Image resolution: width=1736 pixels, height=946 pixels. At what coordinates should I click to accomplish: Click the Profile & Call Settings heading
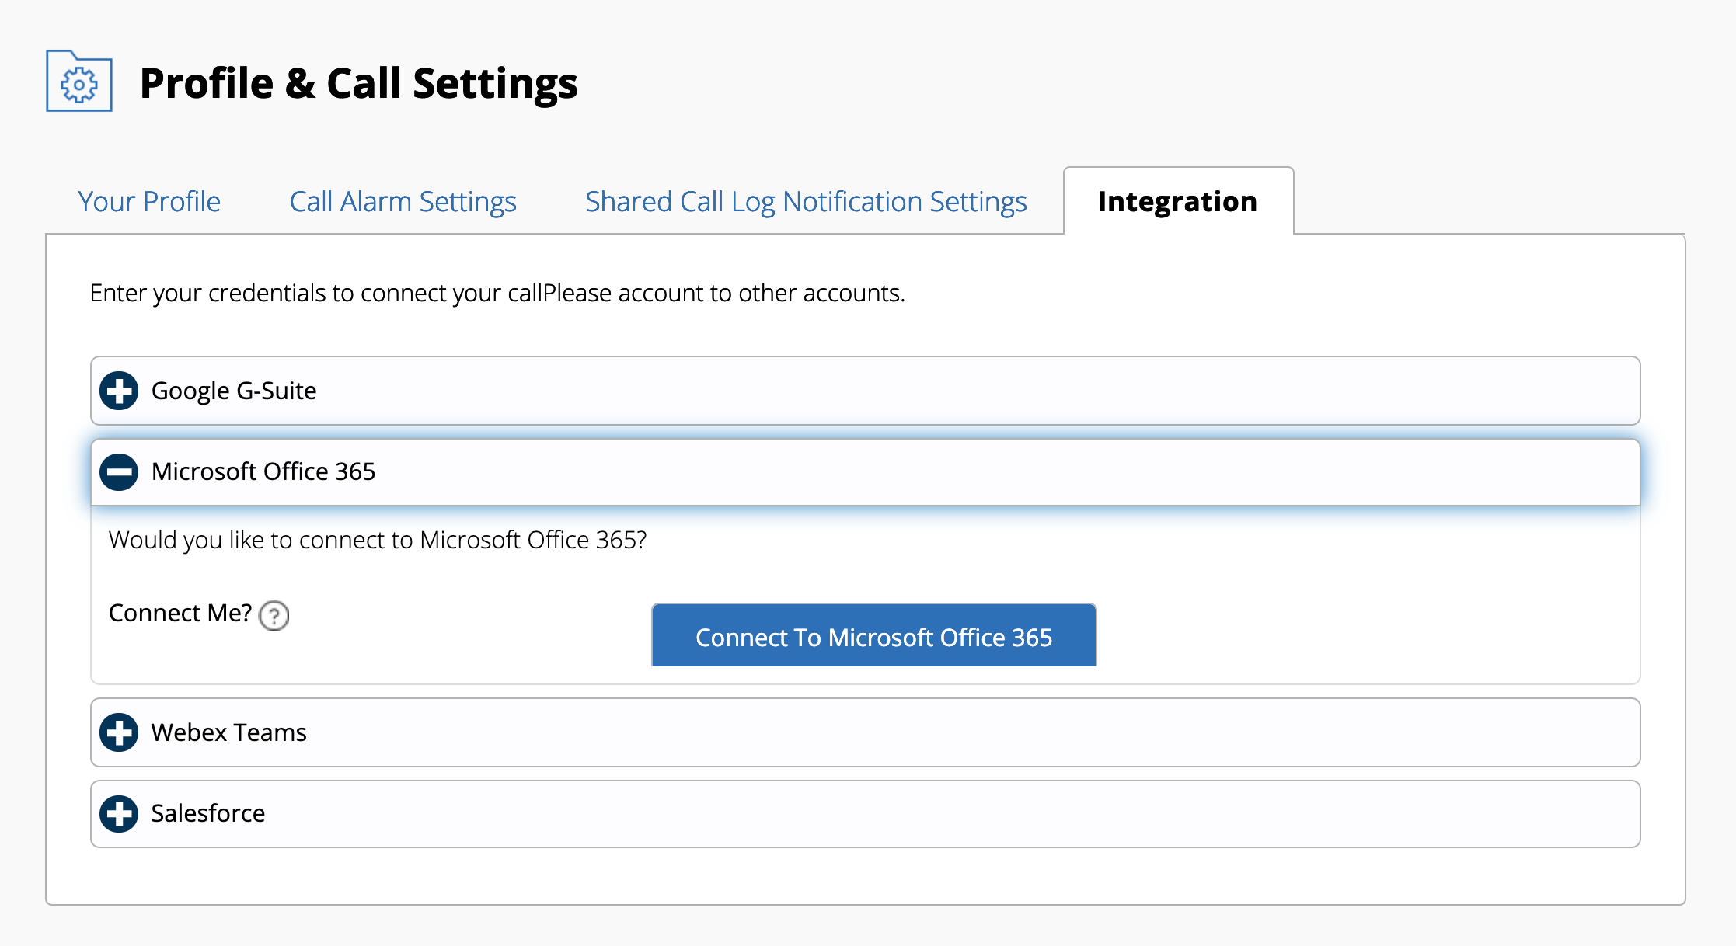(x=358, y=83)
